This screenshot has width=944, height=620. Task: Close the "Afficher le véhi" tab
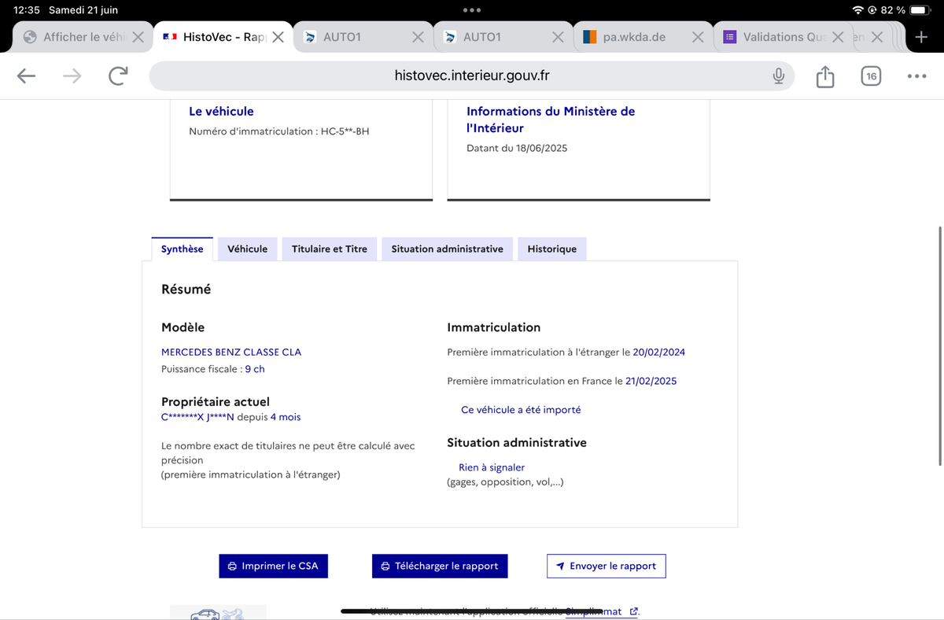tap(138, 37)
